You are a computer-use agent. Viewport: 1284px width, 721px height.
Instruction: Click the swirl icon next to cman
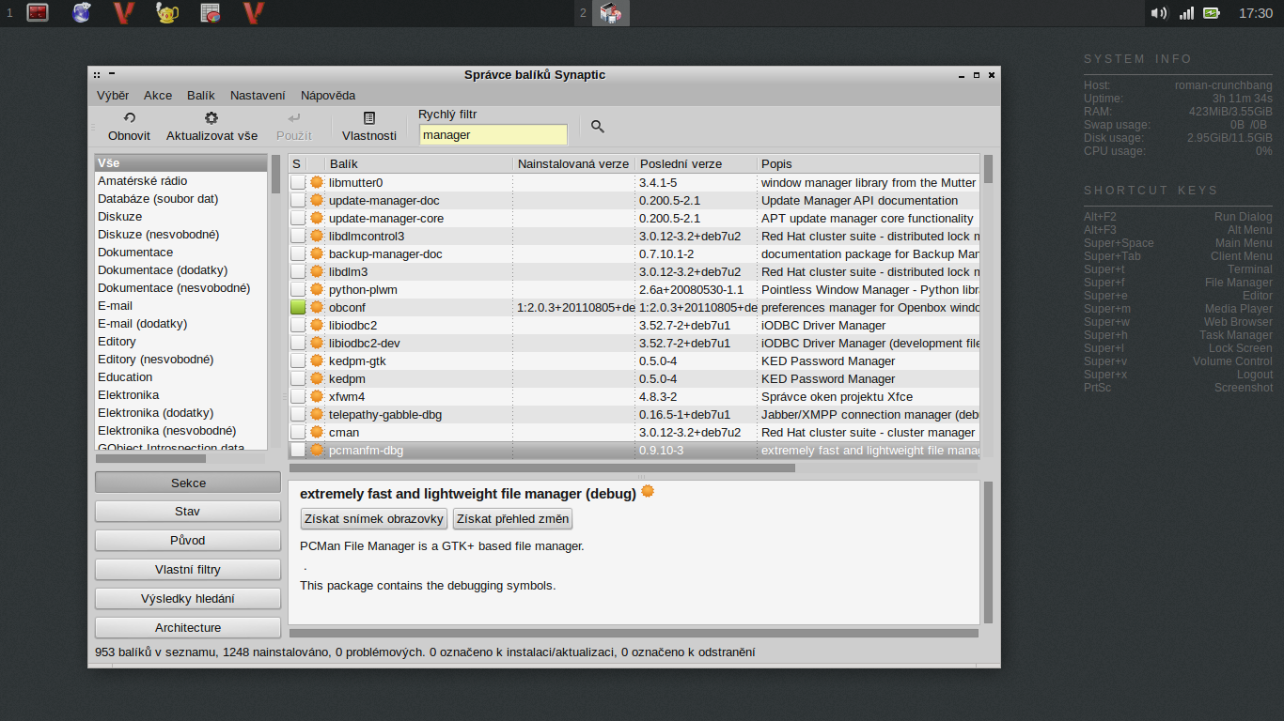tap(317, 432)
